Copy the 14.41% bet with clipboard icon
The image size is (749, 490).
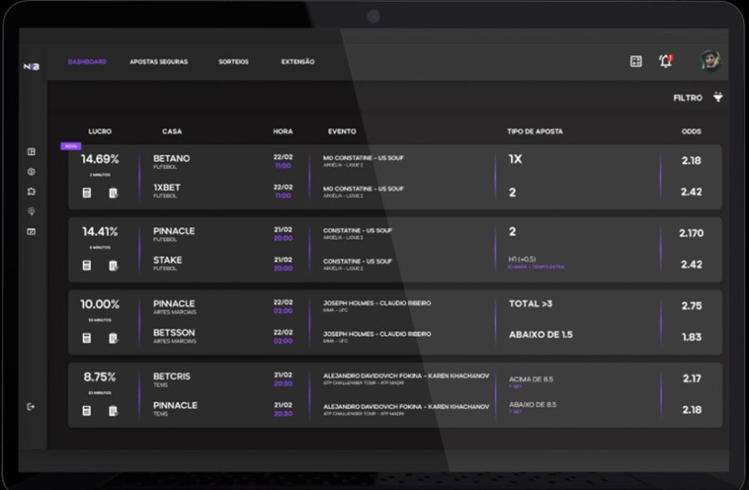(x=113, y=265)
